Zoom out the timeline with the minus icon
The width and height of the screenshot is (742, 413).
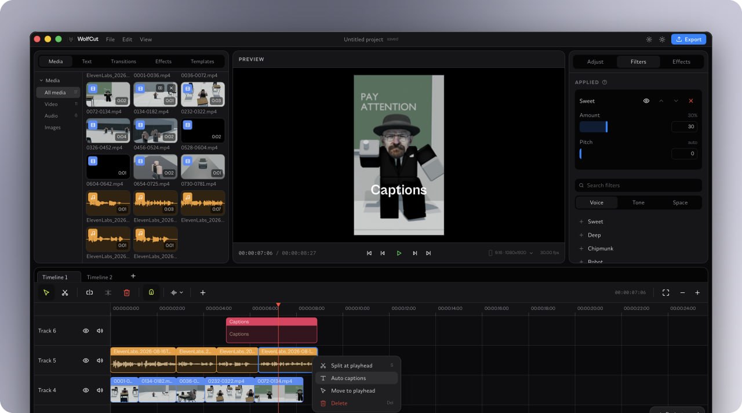pyautogui.click(x=682, y=293)
